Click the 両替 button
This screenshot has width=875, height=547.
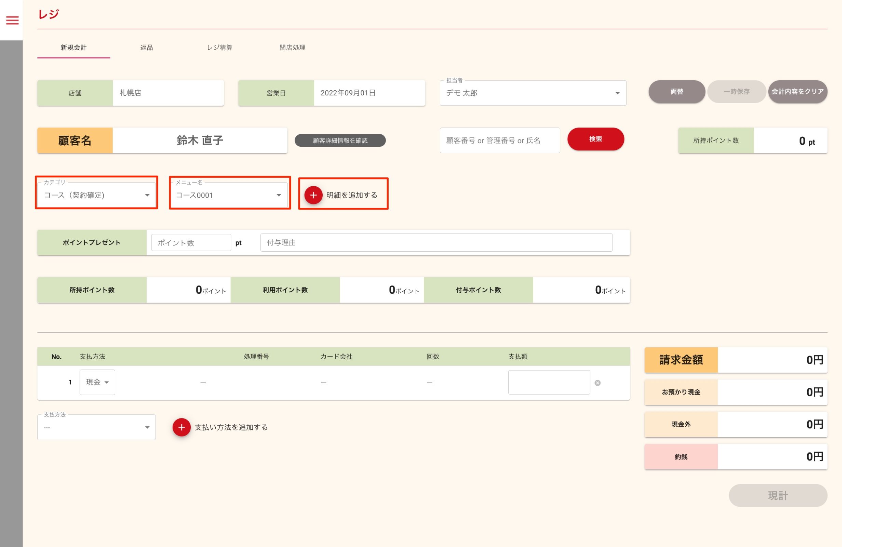(x=676, y=92)
